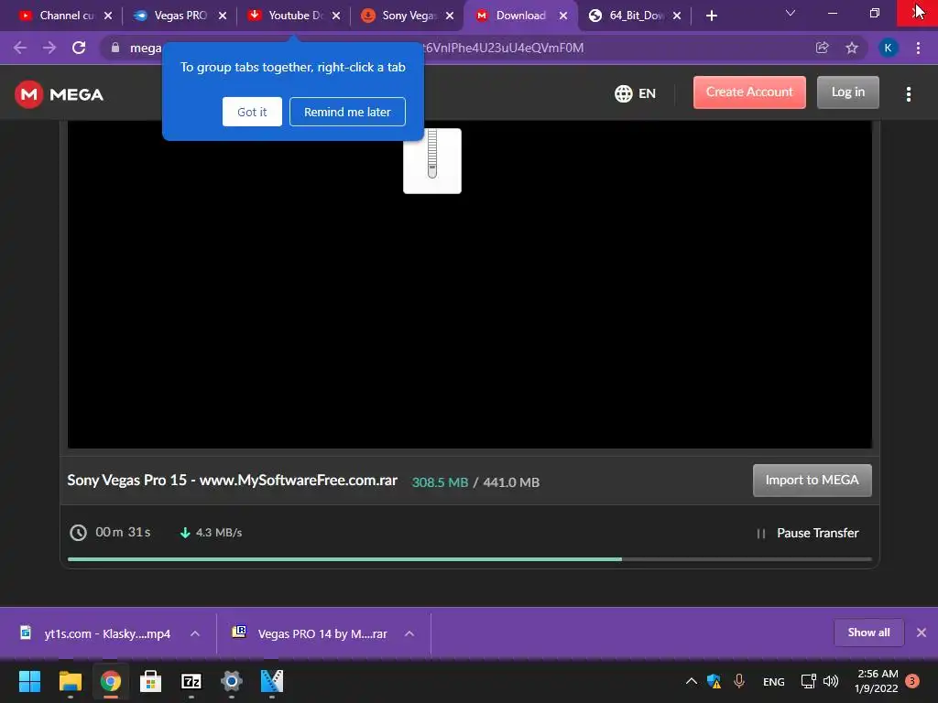The image size is (938, 703).
Task: Close the Youtube Downloader tab
Action: click(x=335, y=16)
